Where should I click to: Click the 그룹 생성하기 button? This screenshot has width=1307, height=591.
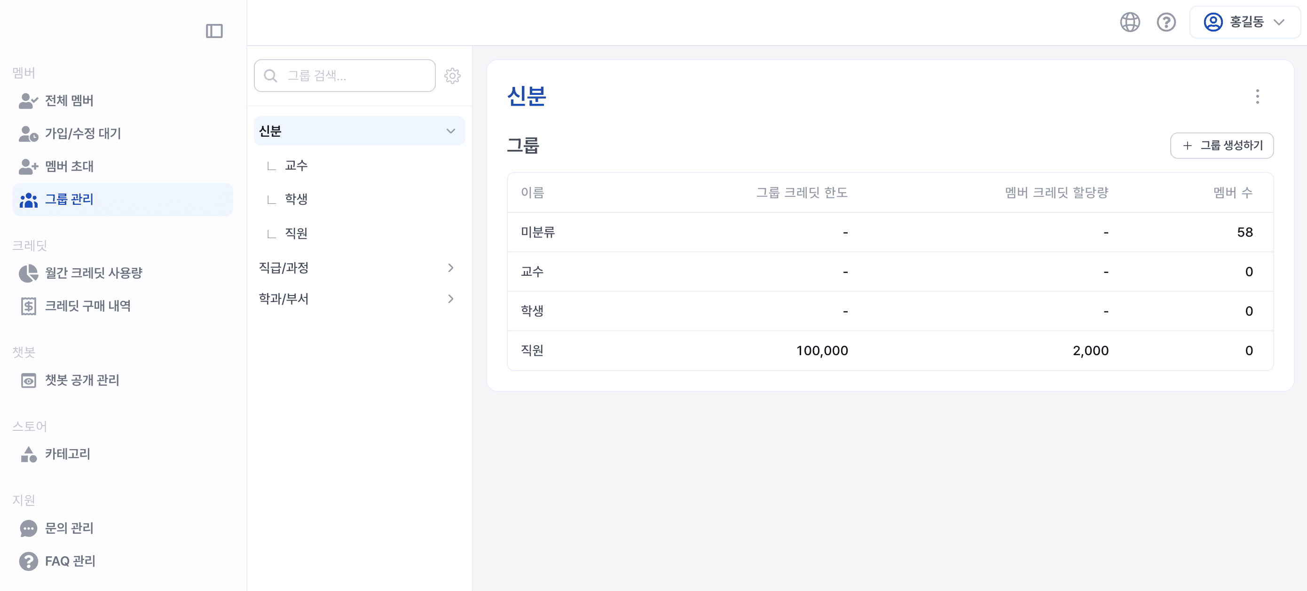pyautogui.click(x=1222, y=146)
